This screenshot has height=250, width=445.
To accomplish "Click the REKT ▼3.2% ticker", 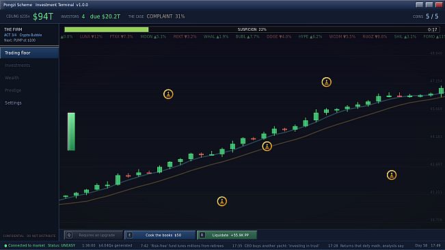I will pyautogui.click(x=185, y=37).
